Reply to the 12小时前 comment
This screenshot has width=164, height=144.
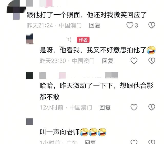pos(105,108)
